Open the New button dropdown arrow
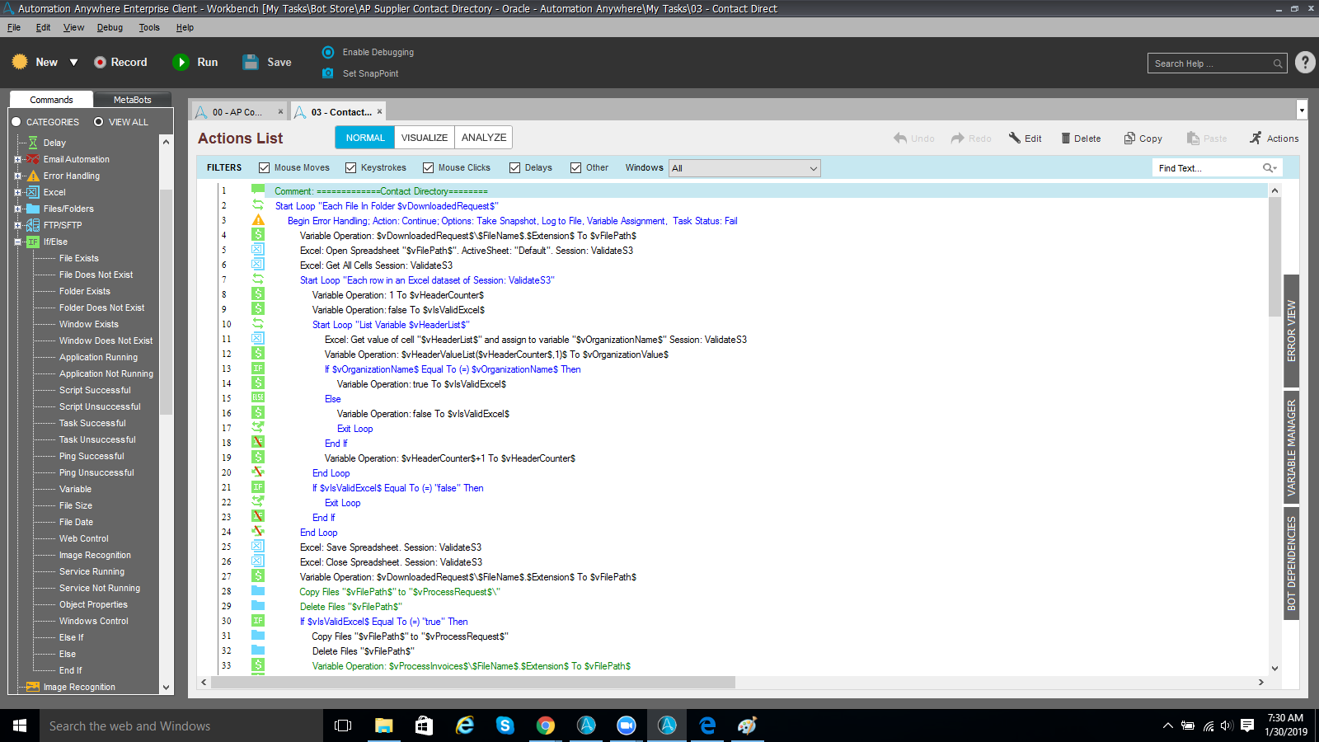Image resolution: width=1319 pixels, height=742 pixels. pos(73,63)
